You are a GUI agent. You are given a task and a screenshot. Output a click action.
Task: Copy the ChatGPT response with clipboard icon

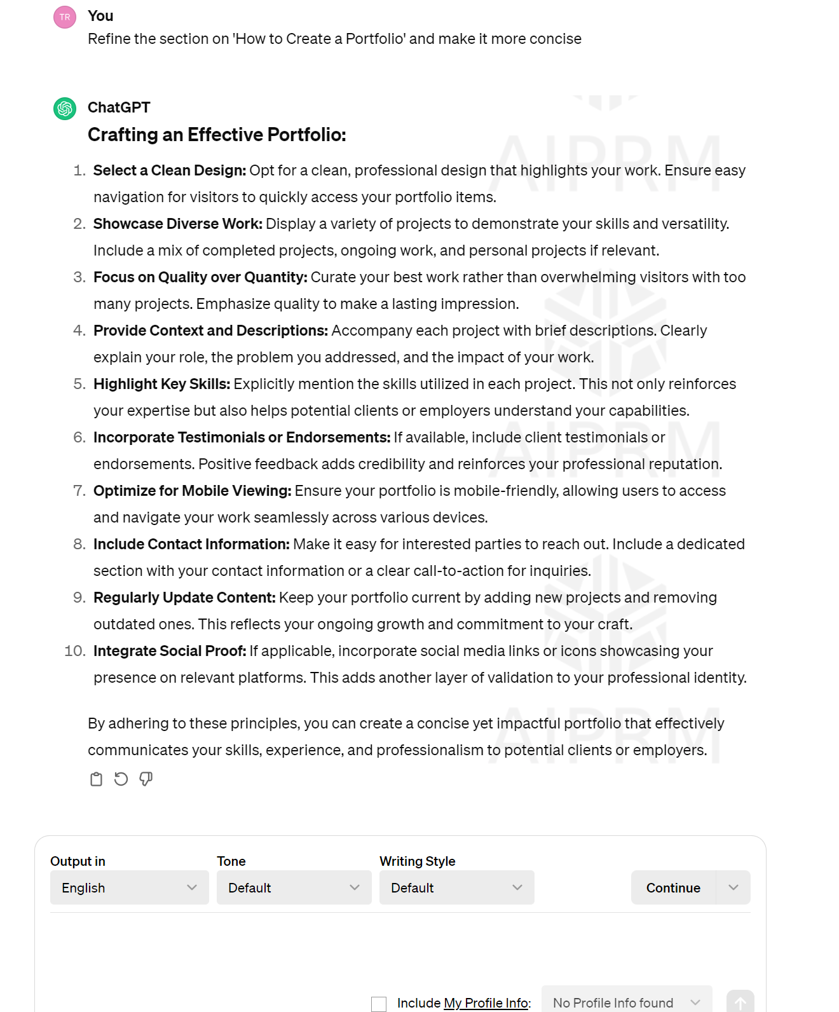pos(96,779)
